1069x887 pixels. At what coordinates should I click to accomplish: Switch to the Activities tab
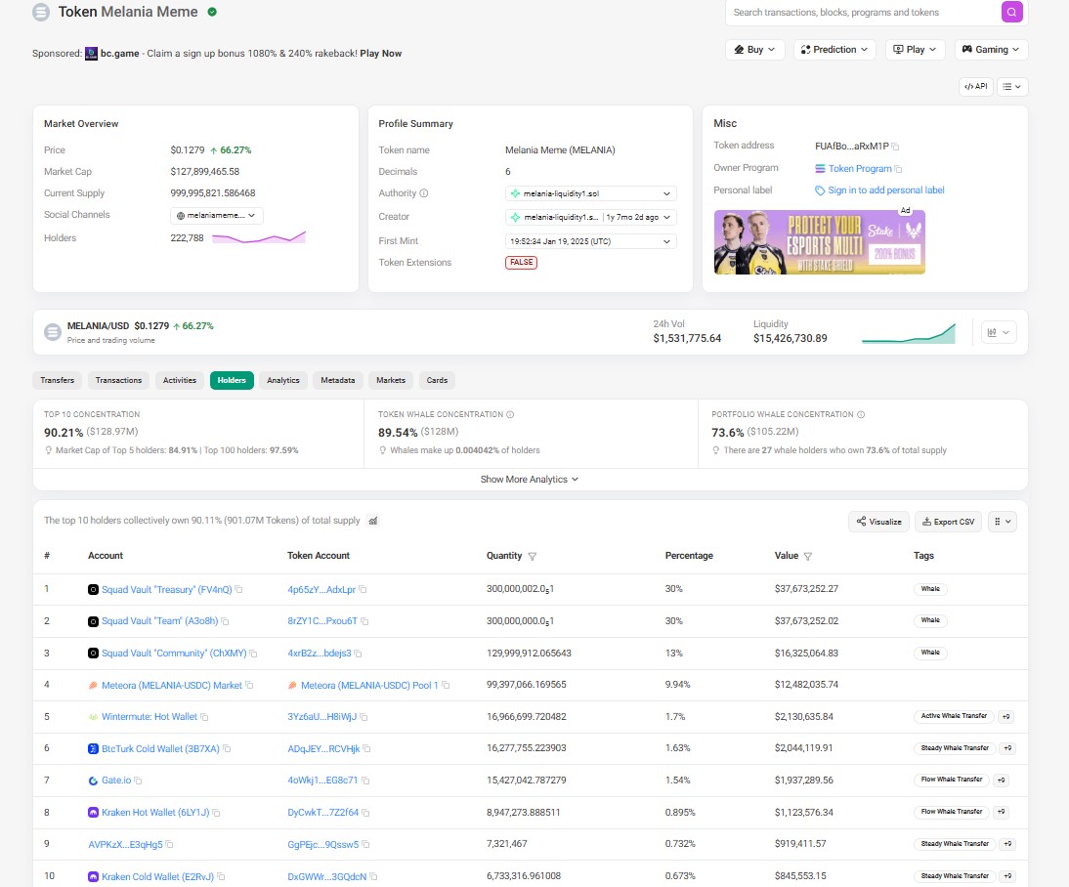(179, 380)
